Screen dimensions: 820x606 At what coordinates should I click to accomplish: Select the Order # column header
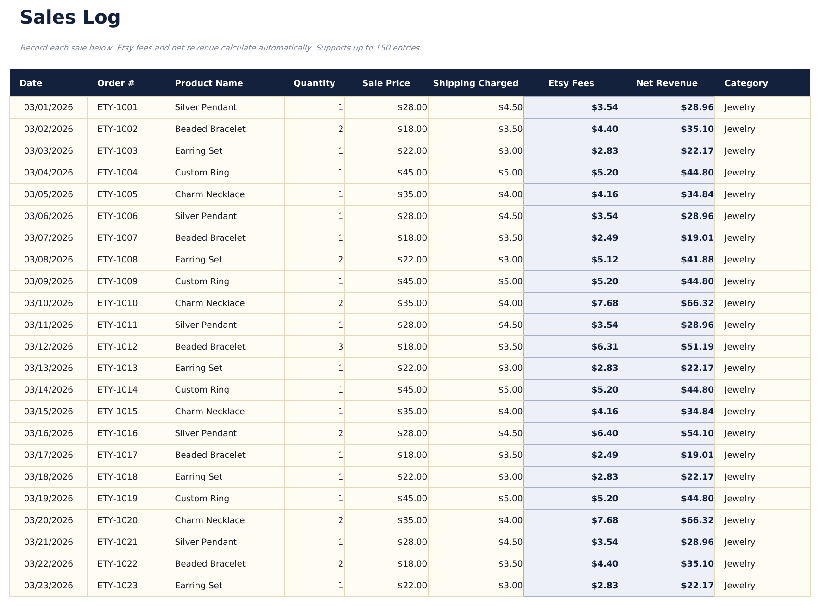tap(116, 83)
